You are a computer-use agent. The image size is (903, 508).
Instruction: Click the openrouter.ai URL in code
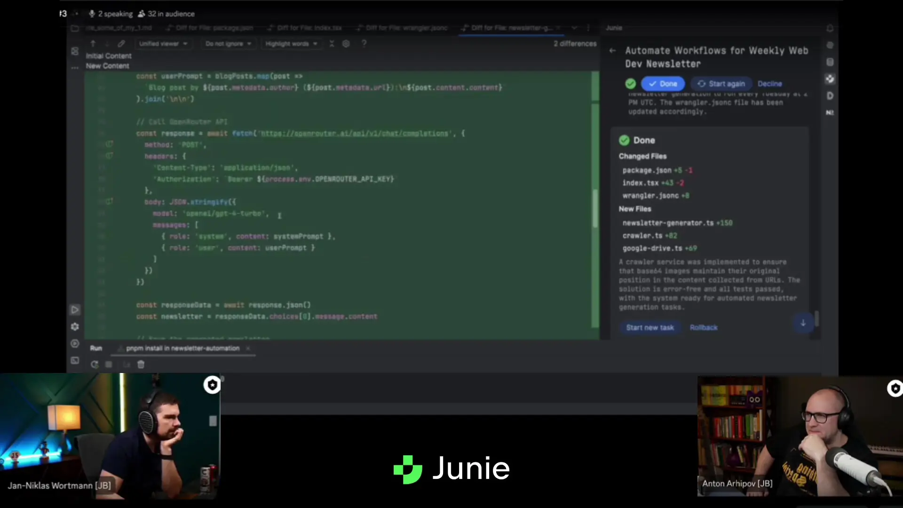point(355,134)
